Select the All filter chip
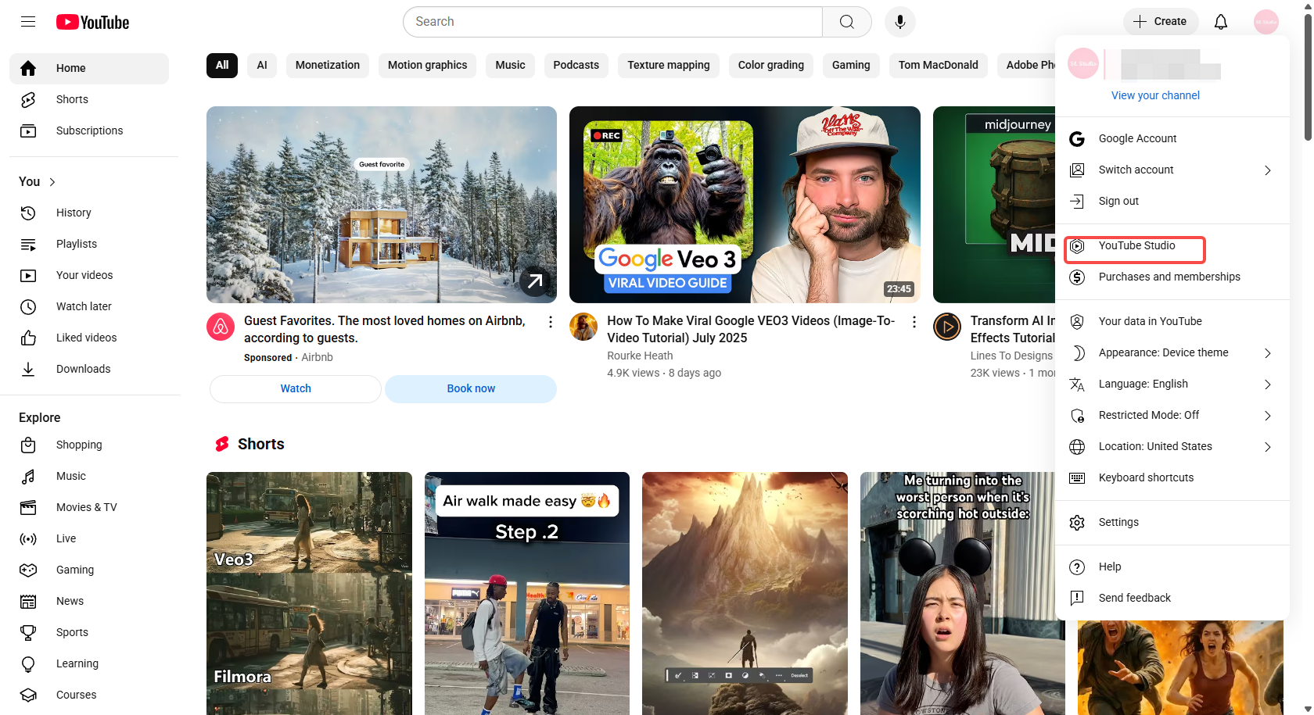This screenshot has height=715, width=1314. point(222,65)
